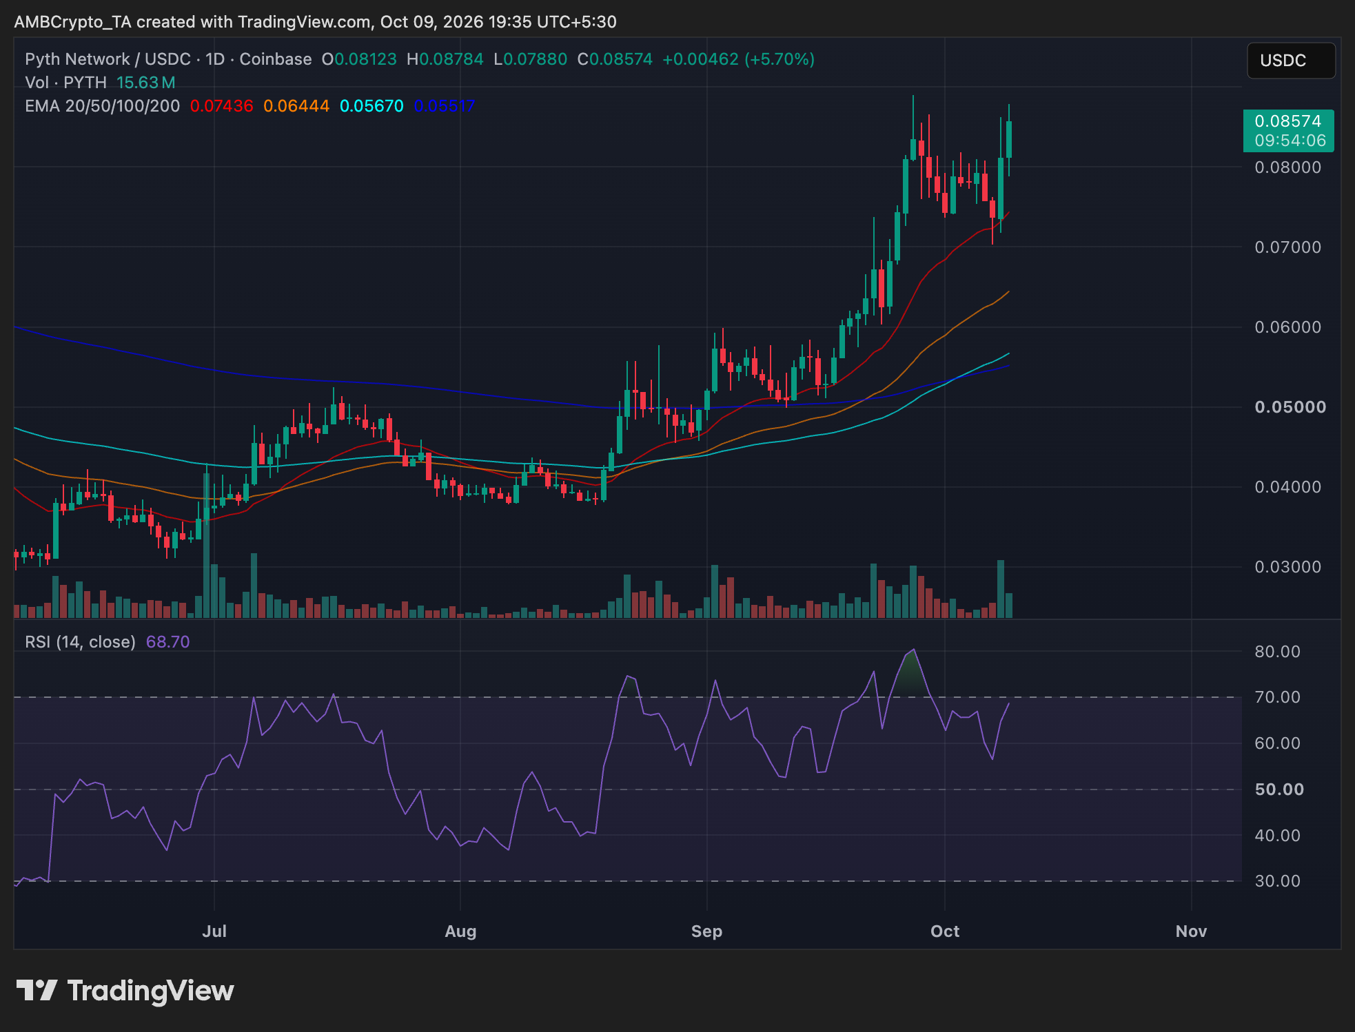
Task: Click the Oct label on time axis
Action: [945, 931]
